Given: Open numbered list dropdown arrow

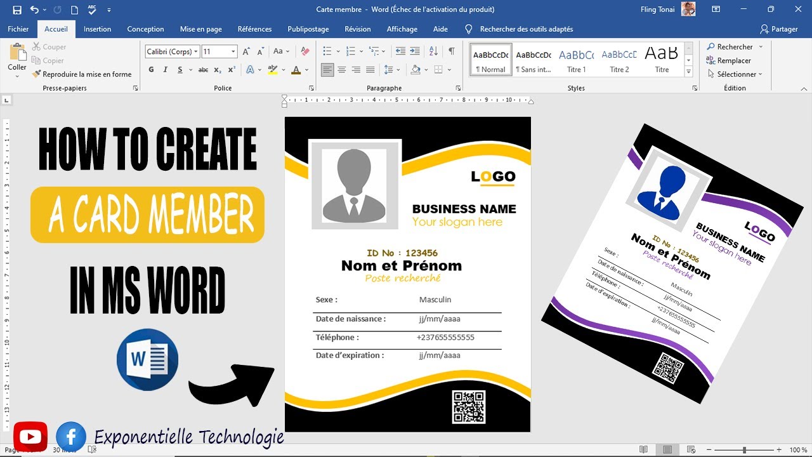Looking at the screenshot, I should (x=360, y=51).
